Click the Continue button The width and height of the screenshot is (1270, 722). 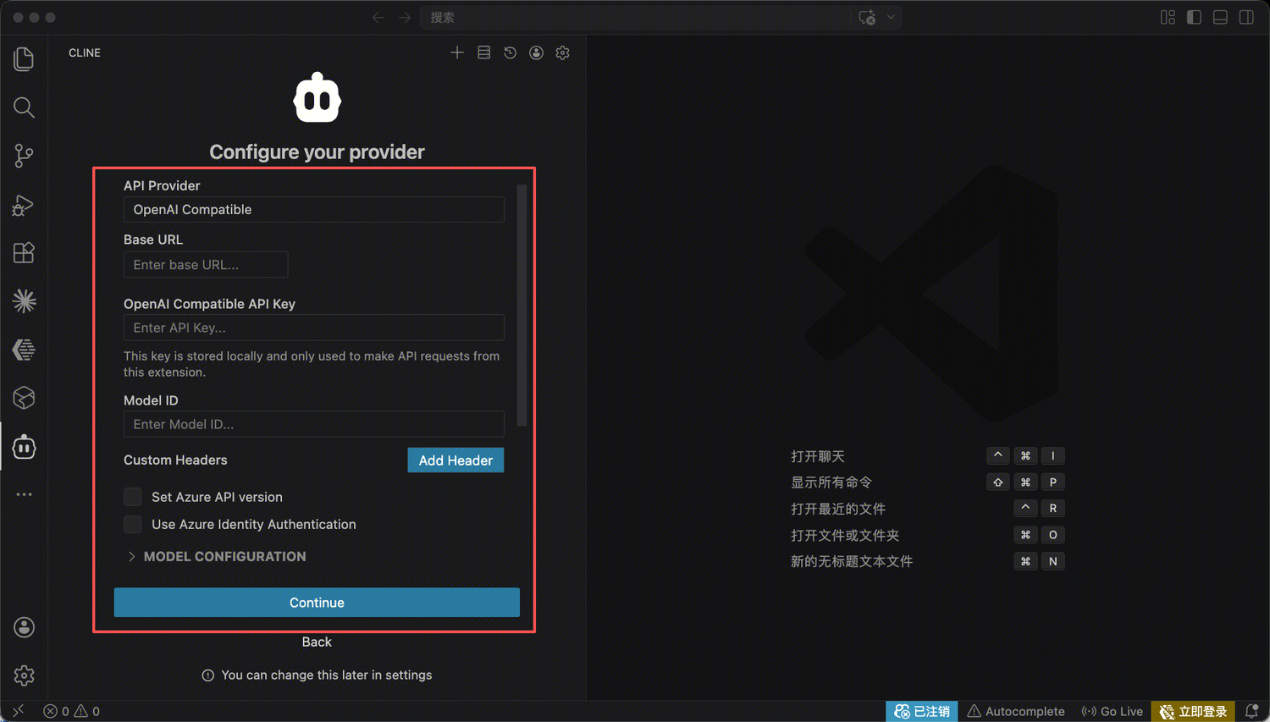317,603
